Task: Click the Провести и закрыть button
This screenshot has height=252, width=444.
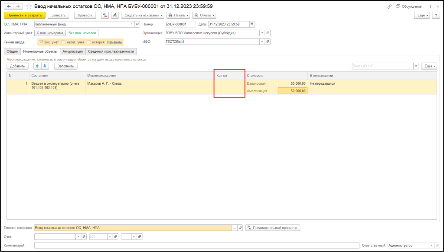Action: point(24,15)
